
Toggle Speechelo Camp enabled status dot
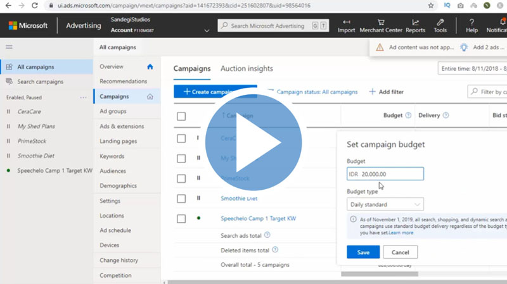198,218
